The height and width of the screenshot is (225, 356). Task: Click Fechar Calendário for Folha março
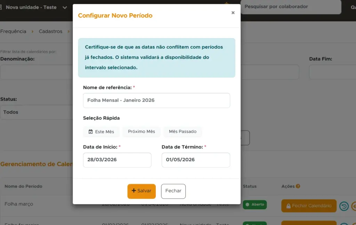309,206
